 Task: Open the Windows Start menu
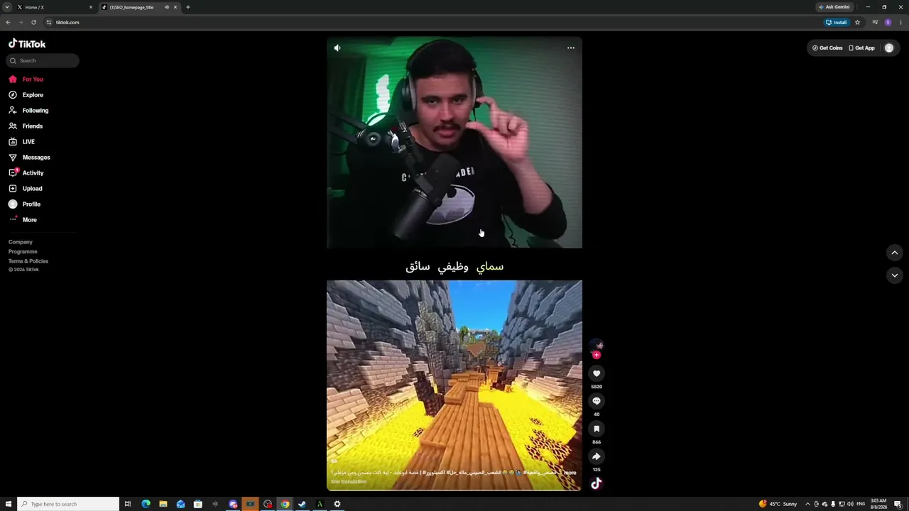click(x=9, y=504)
